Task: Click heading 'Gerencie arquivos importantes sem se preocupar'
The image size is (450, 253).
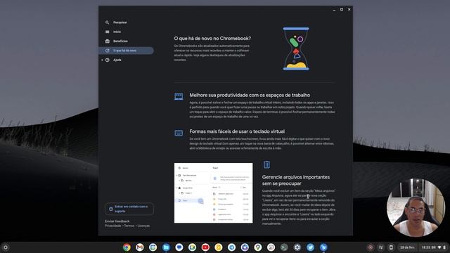Action: click(296, 180)
